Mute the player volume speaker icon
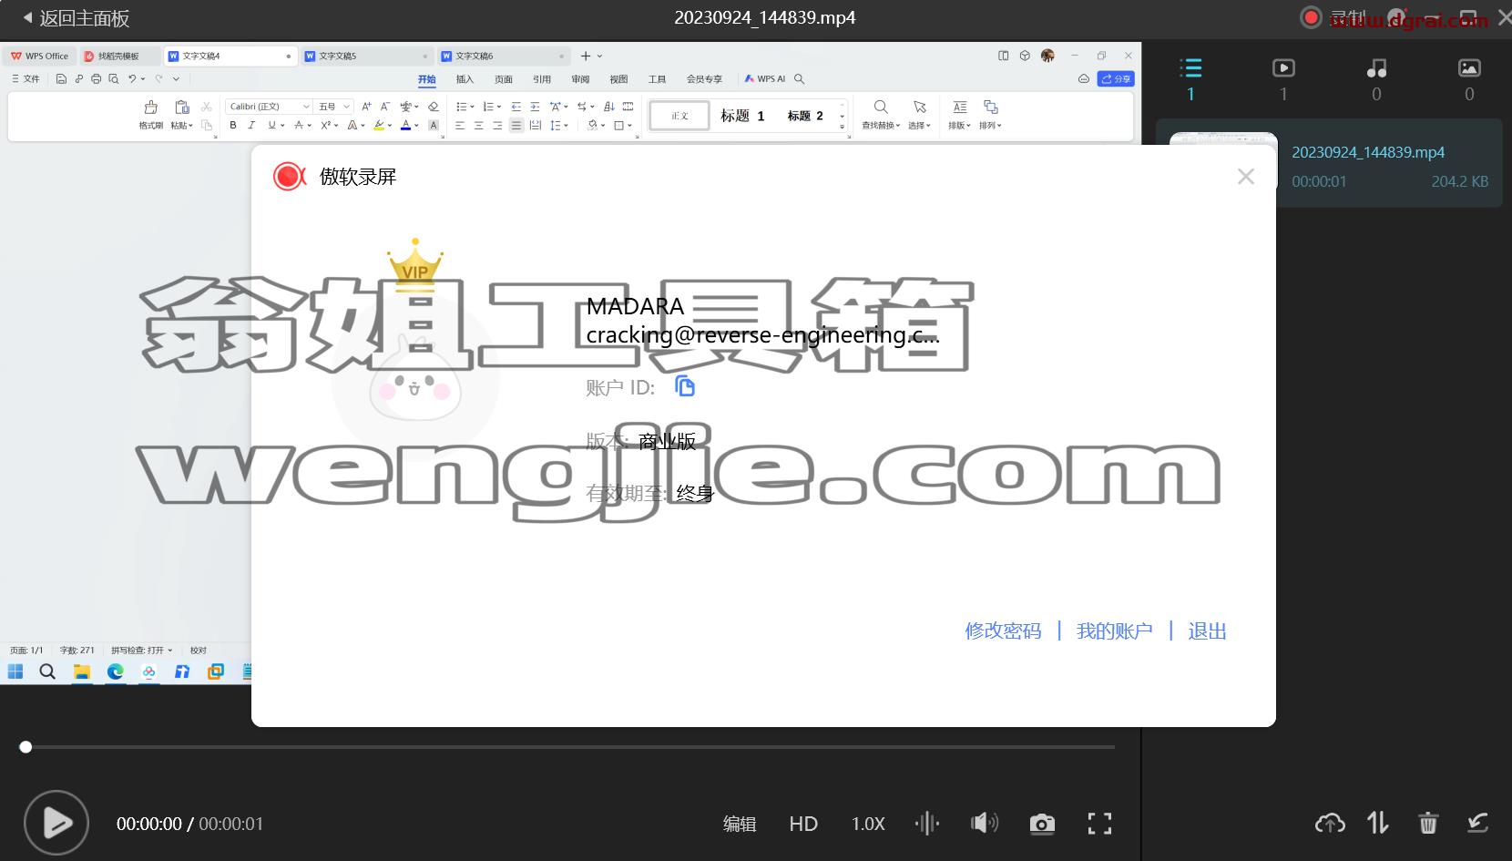This screenshot has width=1512, height=861. click(x=985, y=824)
